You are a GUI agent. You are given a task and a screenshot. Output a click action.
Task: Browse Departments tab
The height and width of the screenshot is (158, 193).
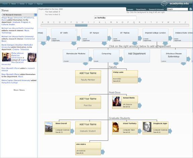[141, 9]
